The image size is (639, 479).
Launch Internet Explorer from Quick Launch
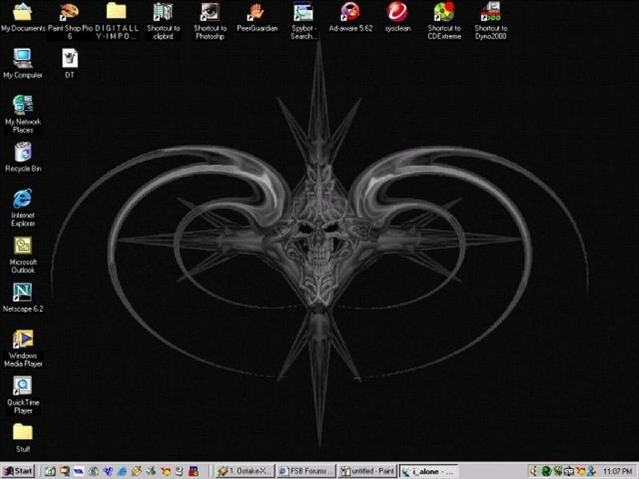pyautogui.click(x=122, y=471)
